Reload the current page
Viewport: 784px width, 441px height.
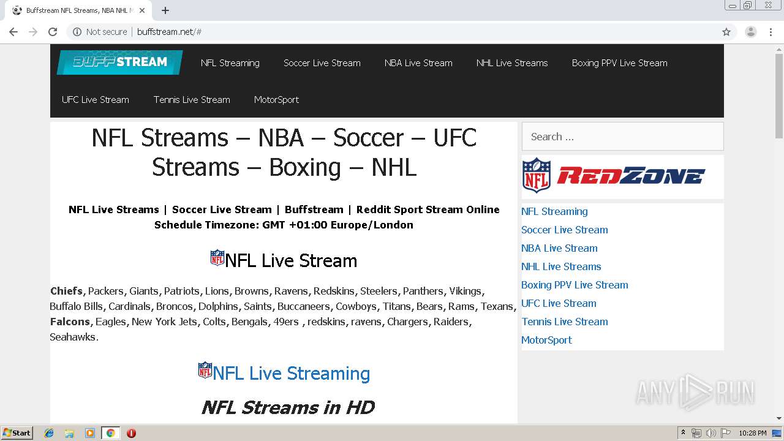pyautogui.click(x=53, y=32)
